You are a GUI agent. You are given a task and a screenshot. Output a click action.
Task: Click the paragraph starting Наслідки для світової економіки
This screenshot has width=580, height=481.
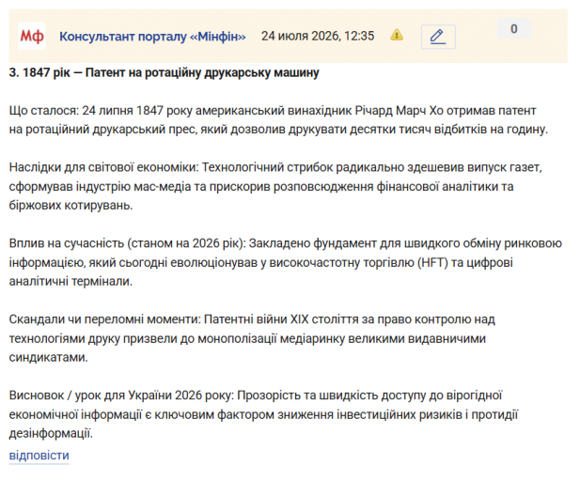(275, 186)
